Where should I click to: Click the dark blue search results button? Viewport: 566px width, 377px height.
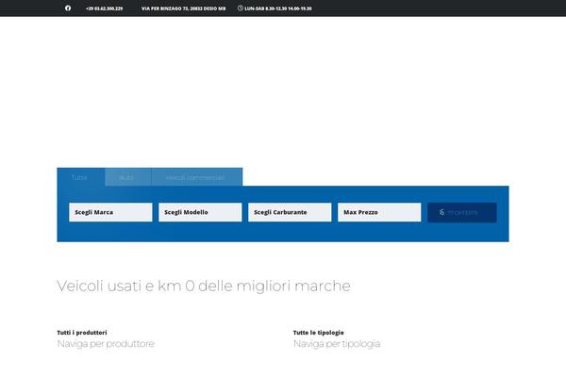coord(462,212)
